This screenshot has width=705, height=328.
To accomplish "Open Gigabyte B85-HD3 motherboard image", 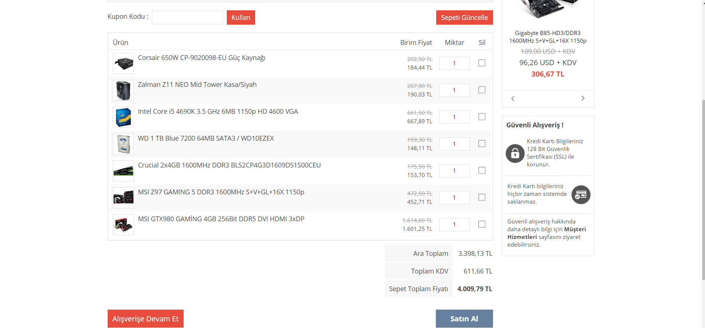I will 548,9.
